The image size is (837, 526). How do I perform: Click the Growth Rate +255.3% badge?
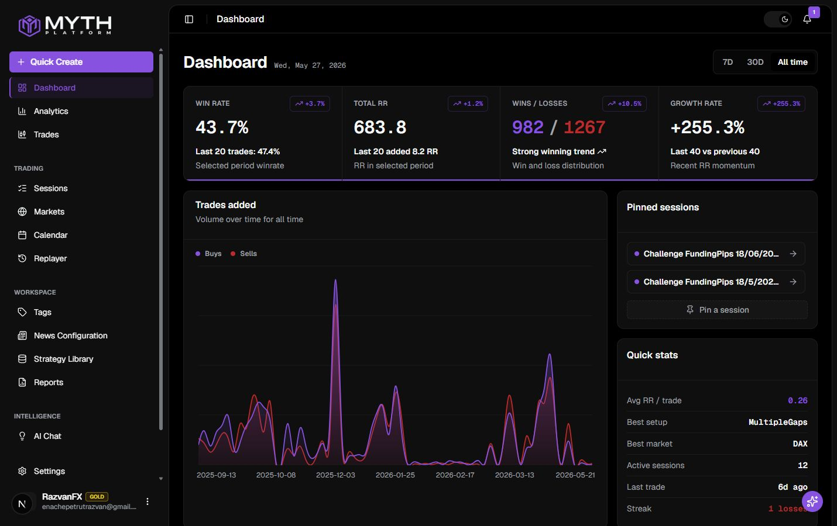[x=781, y=103]
